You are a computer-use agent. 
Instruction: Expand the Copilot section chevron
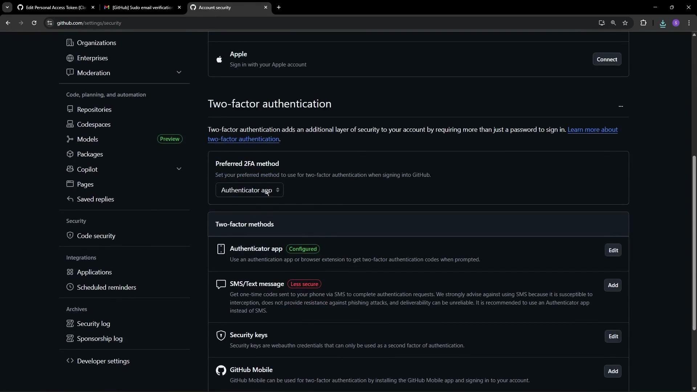(179, 169)
